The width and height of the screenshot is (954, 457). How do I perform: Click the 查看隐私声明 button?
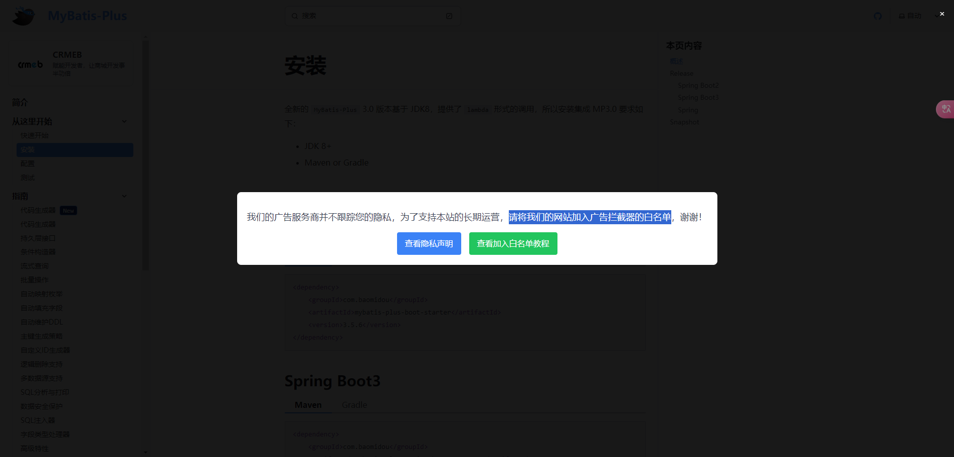coord(429,244)
